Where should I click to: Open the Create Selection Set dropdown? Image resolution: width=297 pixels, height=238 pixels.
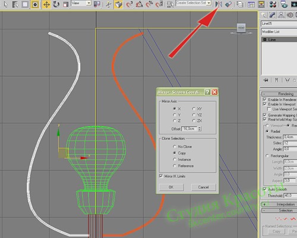point(194,3)
